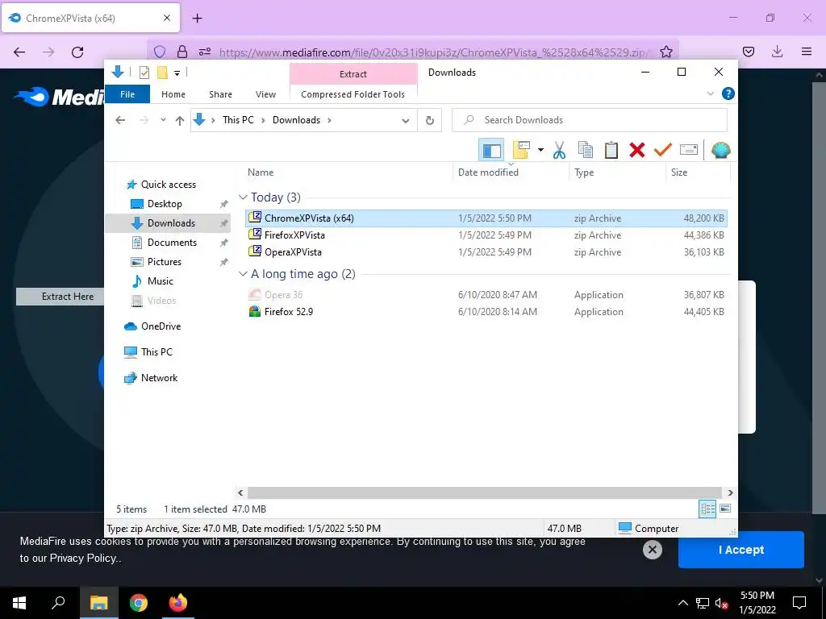
Task: Expand the ribbon with the chevron
Action: pyautogui.click(x=710, y=93)
